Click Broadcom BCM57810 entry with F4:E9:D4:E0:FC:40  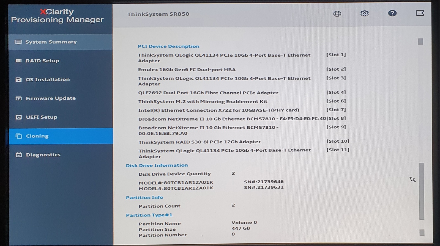click(x=232, y=119)
